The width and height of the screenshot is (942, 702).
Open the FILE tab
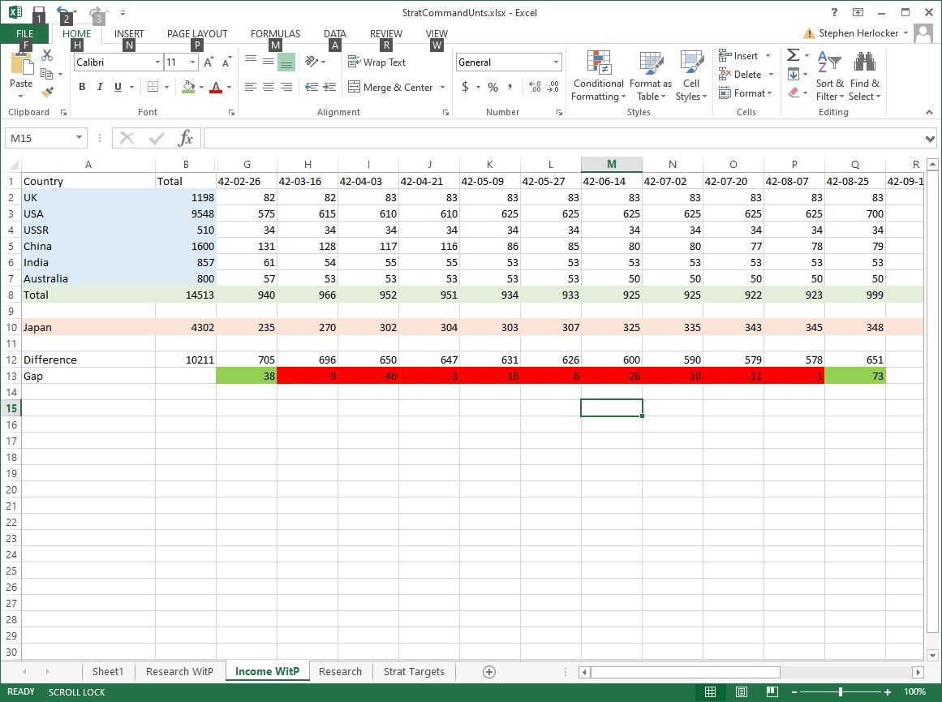24,33
